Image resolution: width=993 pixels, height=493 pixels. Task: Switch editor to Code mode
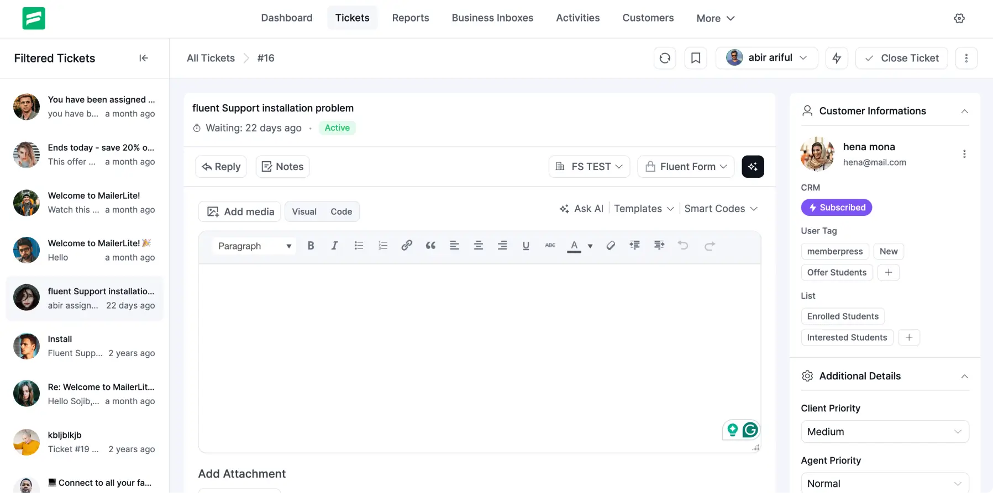(341, 212)
